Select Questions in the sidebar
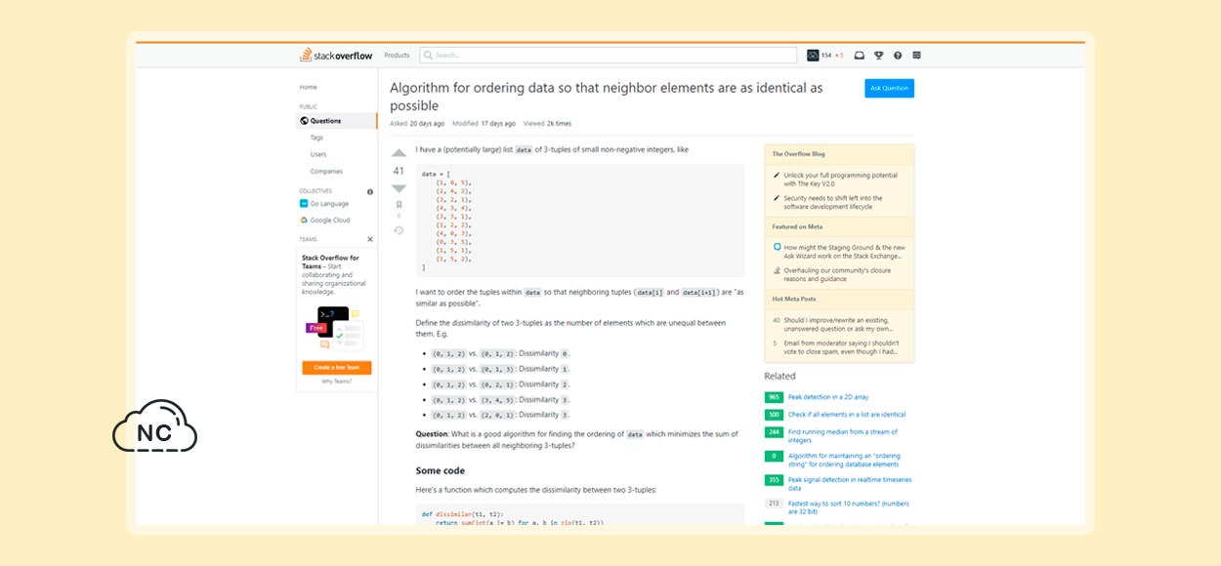Image resolution: width=1221 pixels, height=566 pixels. (336, 121)
